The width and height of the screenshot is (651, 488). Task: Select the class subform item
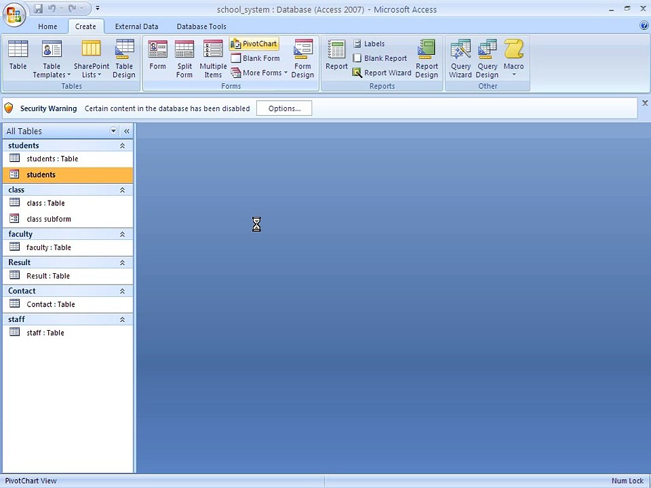(x=68, y=219)
